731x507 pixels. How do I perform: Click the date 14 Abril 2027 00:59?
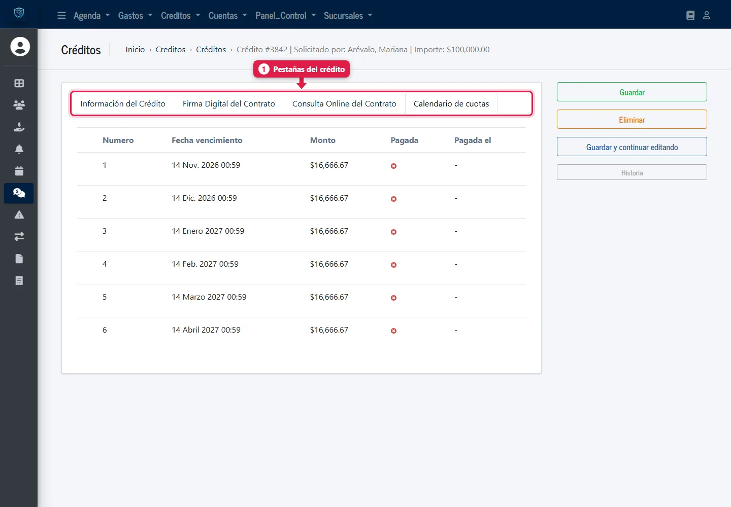click(206, 330)
